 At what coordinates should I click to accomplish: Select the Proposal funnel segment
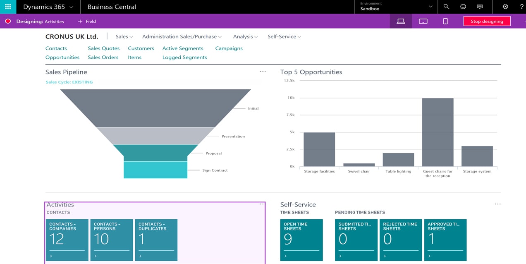tap(155, 153)
